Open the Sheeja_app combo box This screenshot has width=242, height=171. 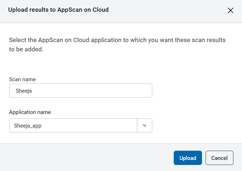tap(73, 125)
